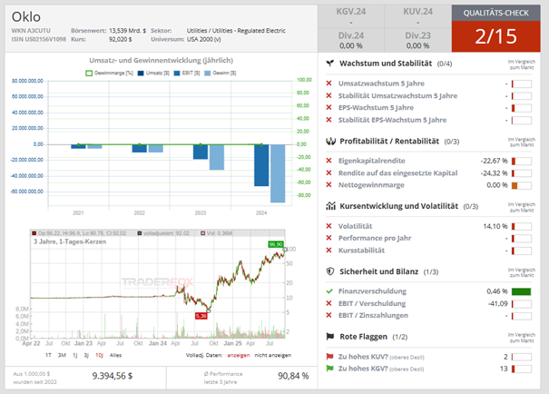Click the red X next to Volatilität
The width and height of the screenshot is (549, 394).
pyautogui.click(x=328, y=226)
